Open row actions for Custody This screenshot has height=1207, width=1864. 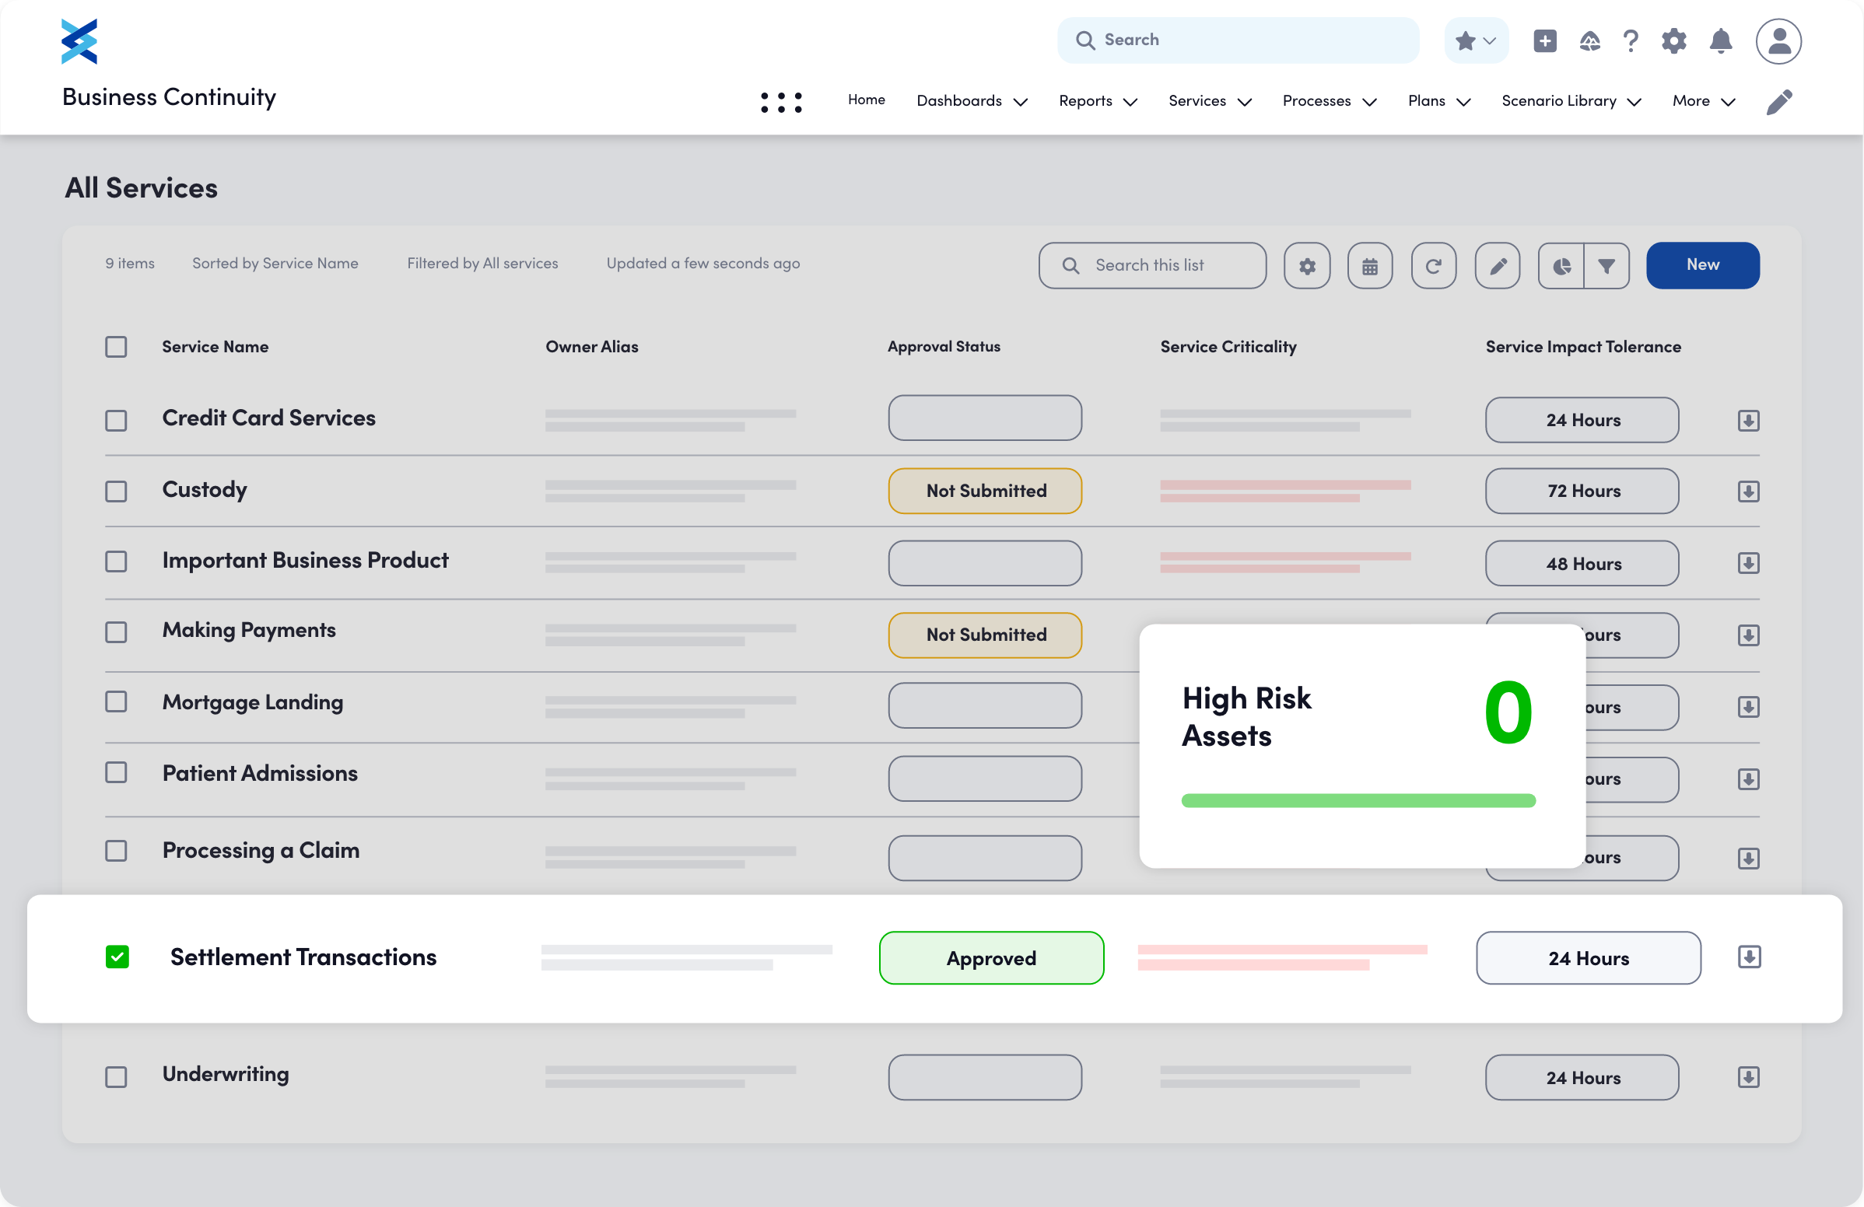point(1748,492)
